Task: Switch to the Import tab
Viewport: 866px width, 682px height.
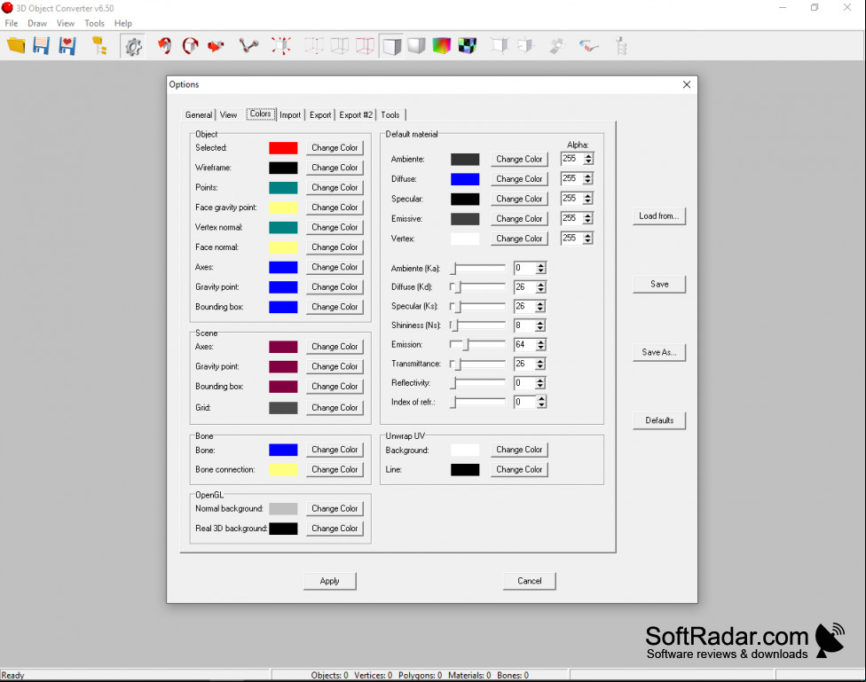Action: 290,115
